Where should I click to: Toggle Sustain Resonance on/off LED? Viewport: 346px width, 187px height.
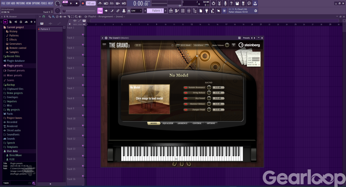click(x=186, y=88)
